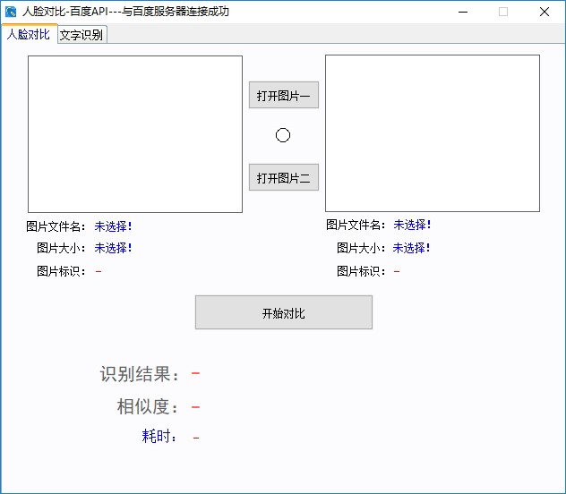The height and width of the screenshot is (494, 566).
Task: Click the 打开图片一 button
Action: pos(283,95)
